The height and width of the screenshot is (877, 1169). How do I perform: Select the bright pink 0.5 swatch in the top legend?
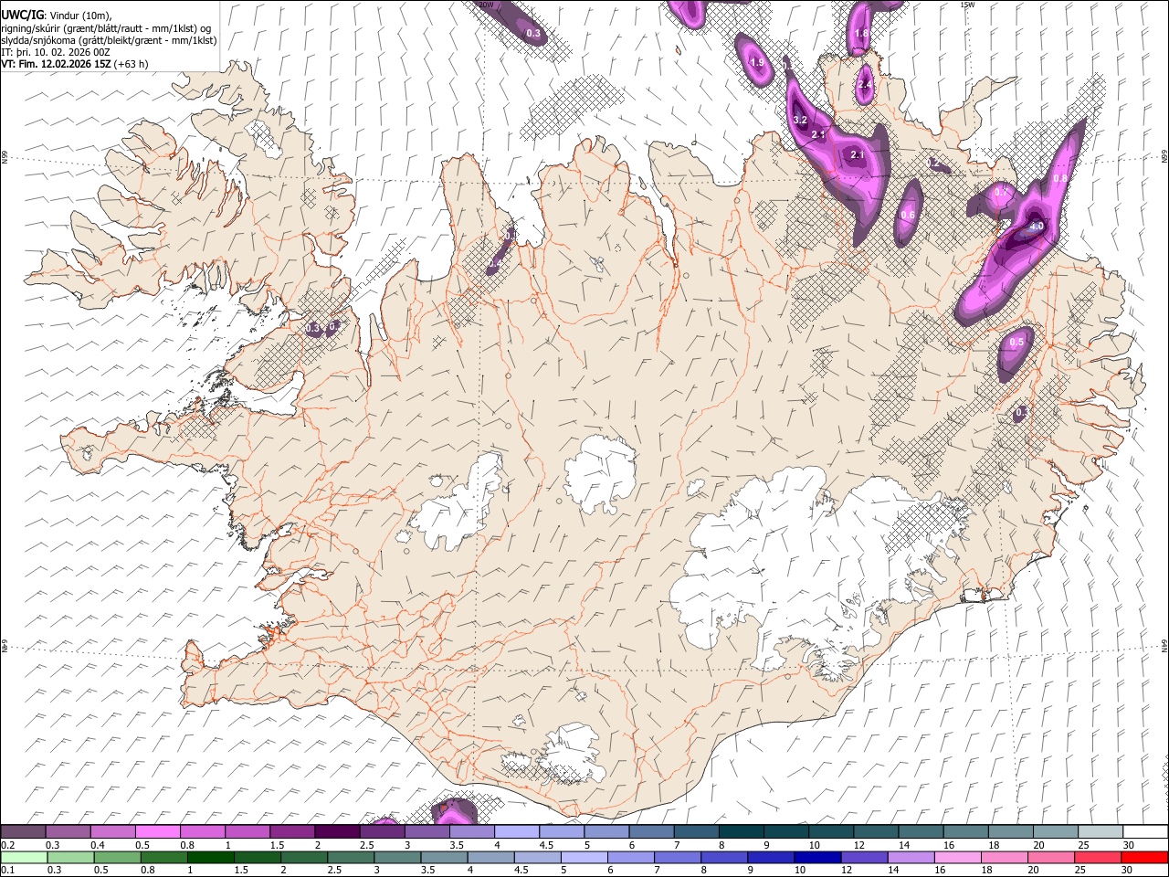tap(157, 831)
